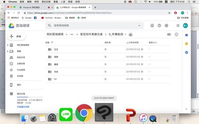Open a new Chrome tab with plus button

pos(95,8)
